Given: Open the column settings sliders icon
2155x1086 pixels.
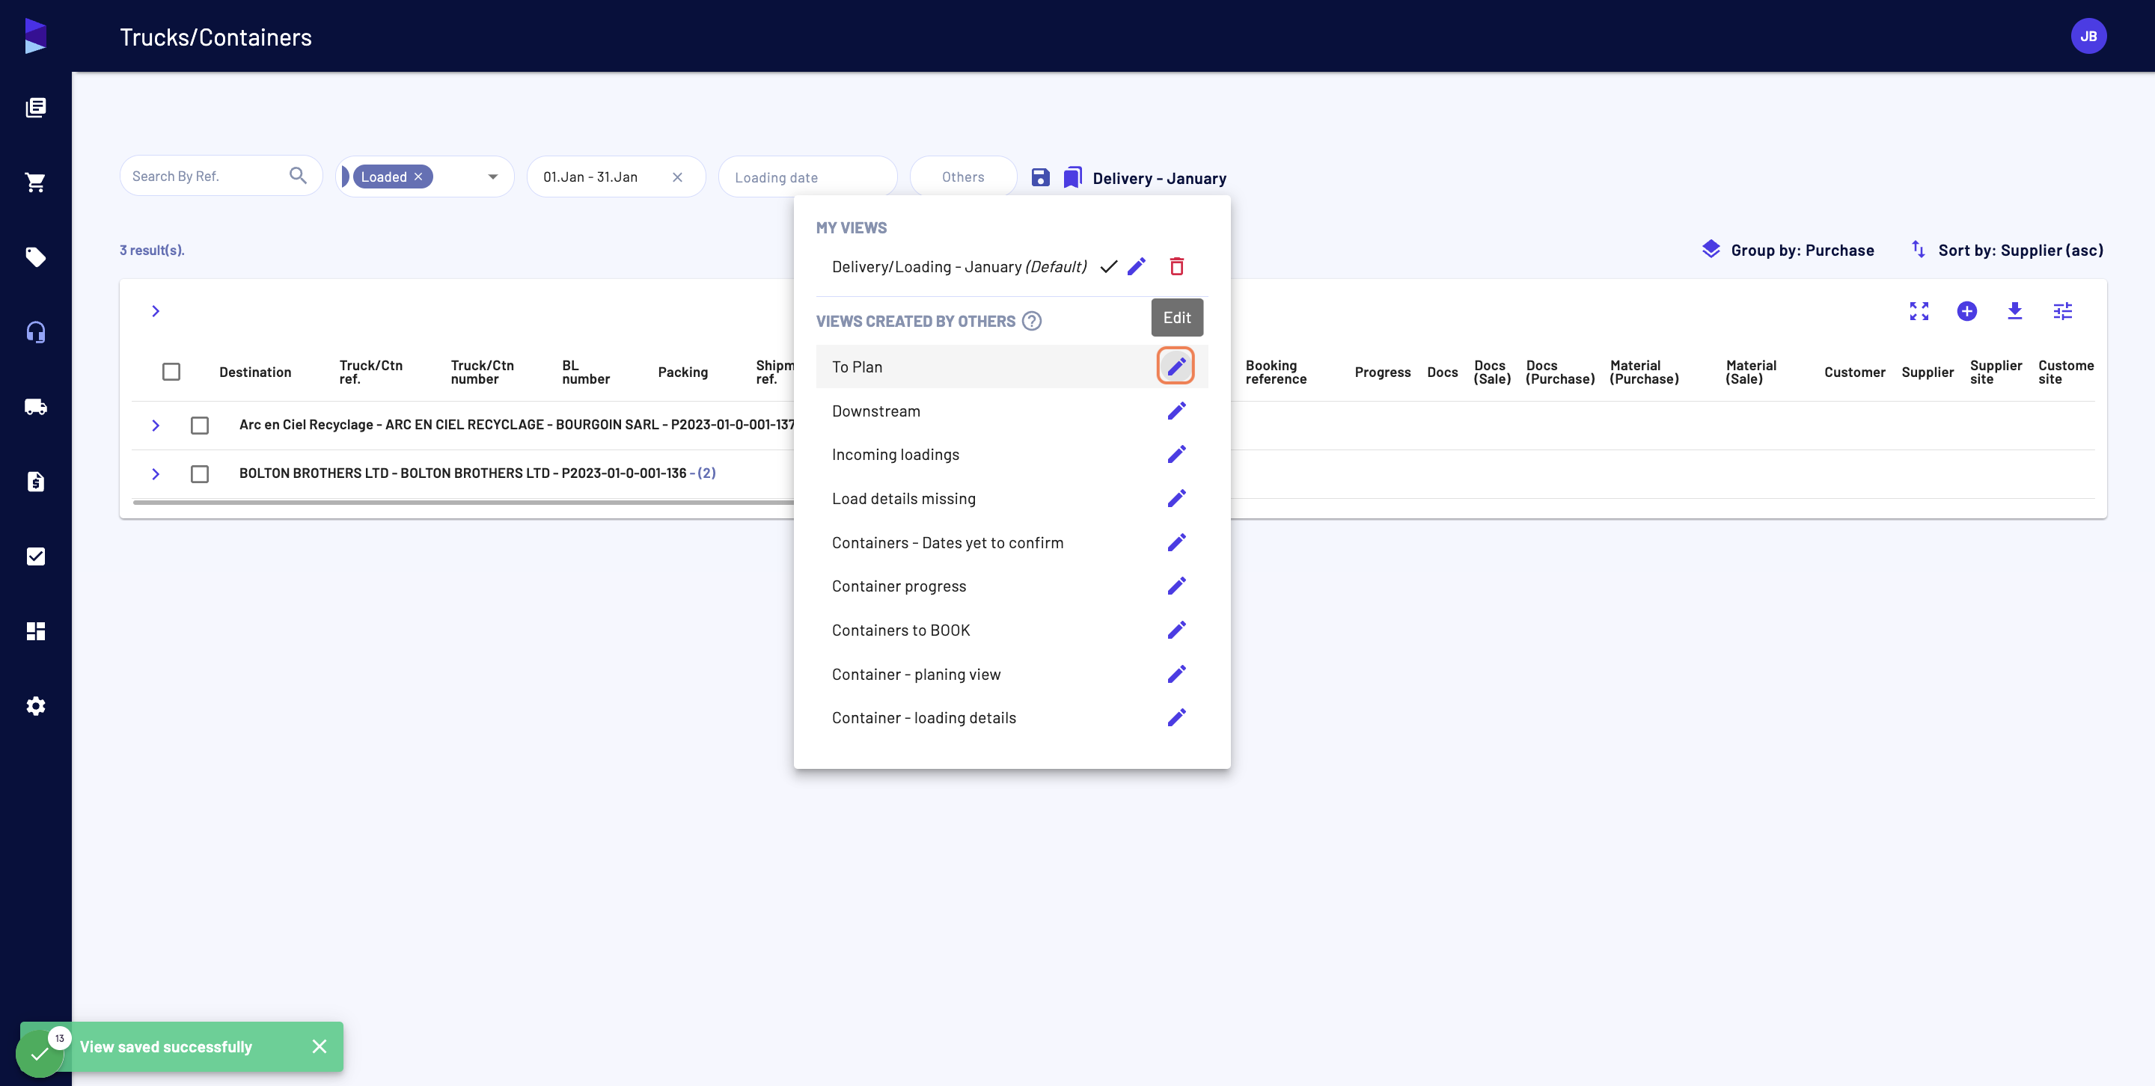Looking at the screenshot, I should pyautogui.click(x=2062, y=311).
